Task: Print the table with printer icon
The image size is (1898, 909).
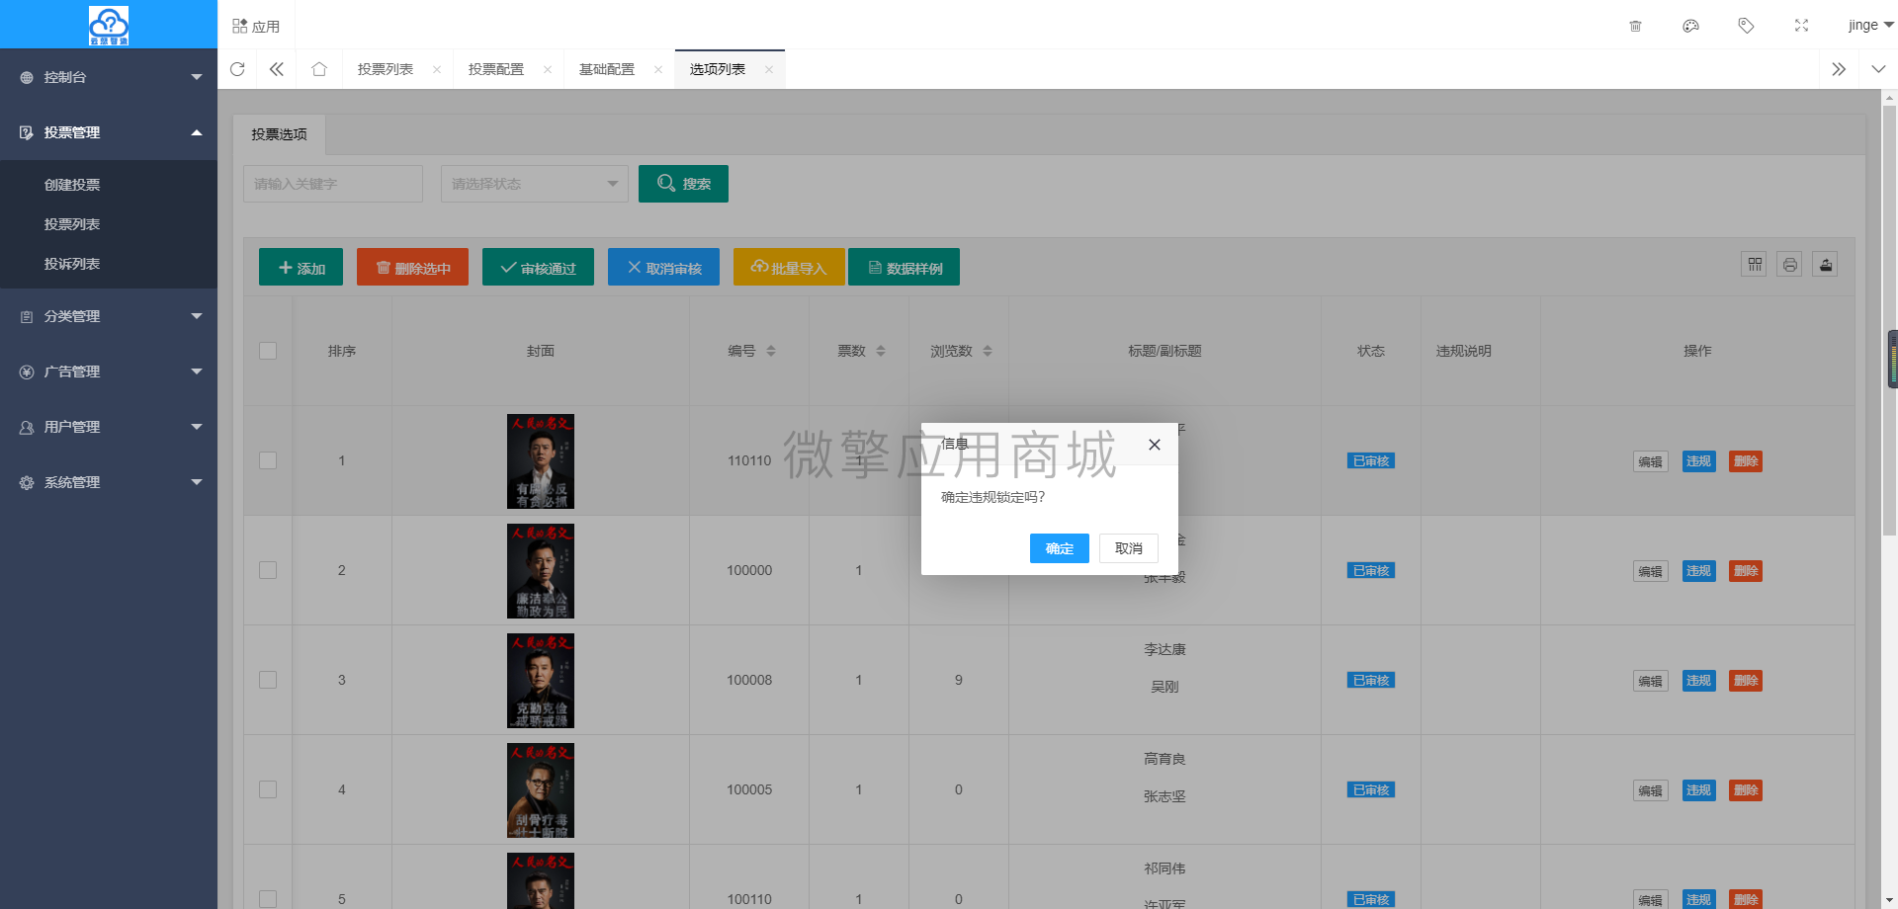Action: click(x=1789, y=265)
